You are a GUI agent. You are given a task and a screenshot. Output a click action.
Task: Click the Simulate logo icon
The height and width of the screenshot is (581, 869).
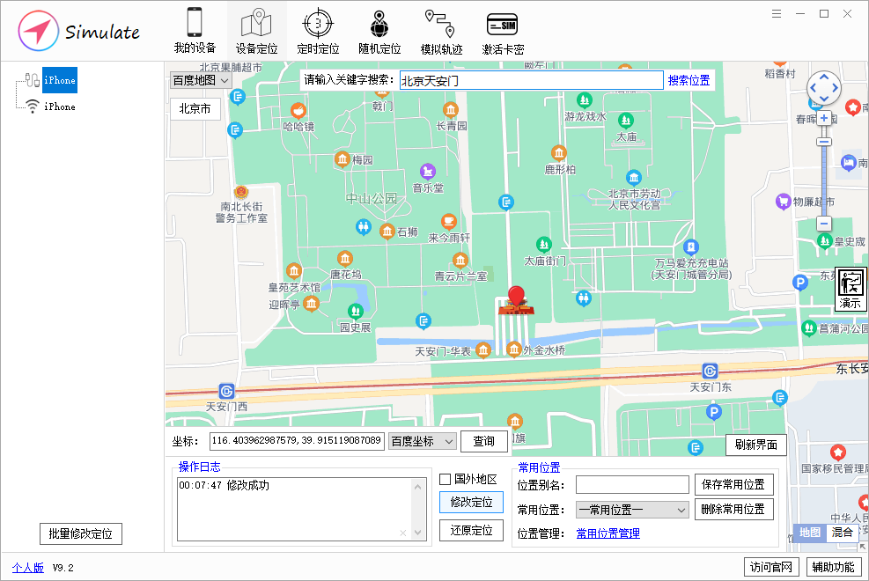(x=38, y=31)
